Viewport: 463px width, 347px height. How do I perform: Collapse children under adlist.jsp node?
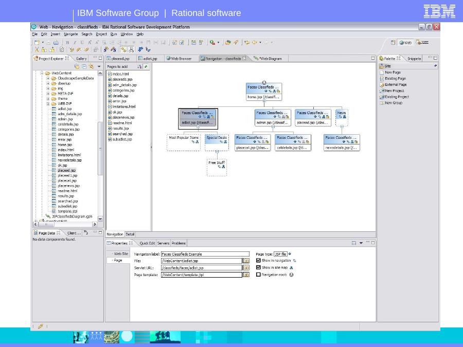coord(198,127)
